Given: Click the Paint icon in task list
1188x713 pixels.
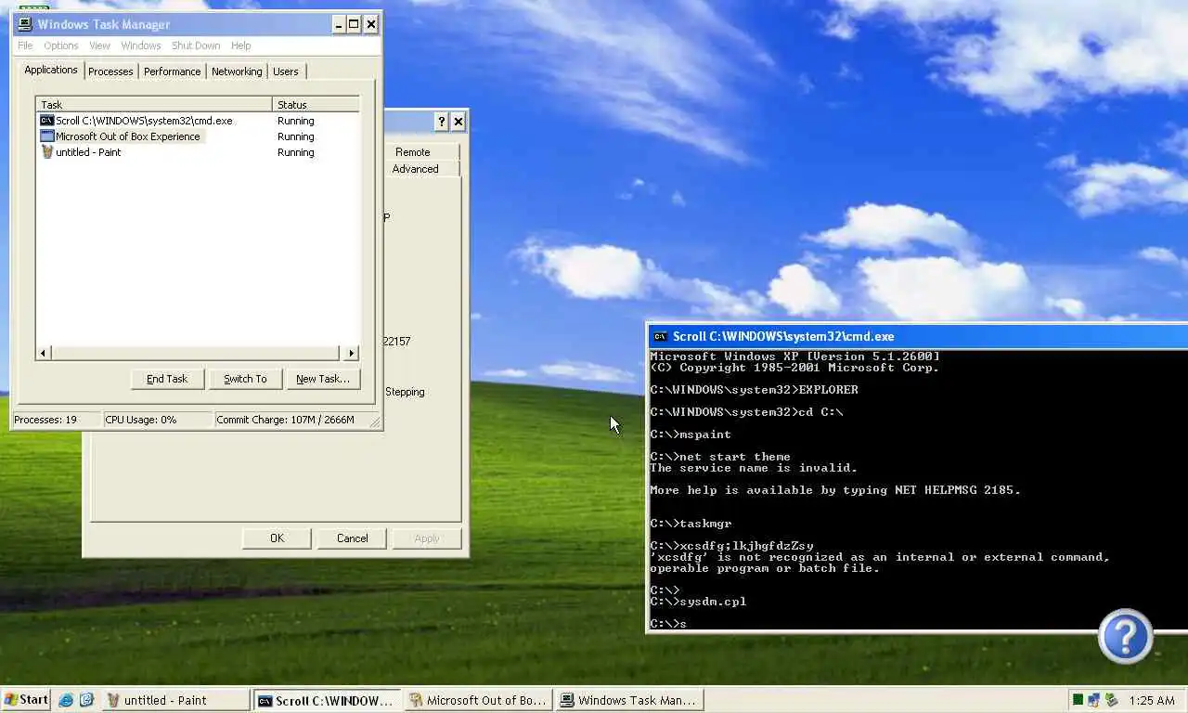Looking at the screenshot, I should pyautogui.click(x=47, y=152).
